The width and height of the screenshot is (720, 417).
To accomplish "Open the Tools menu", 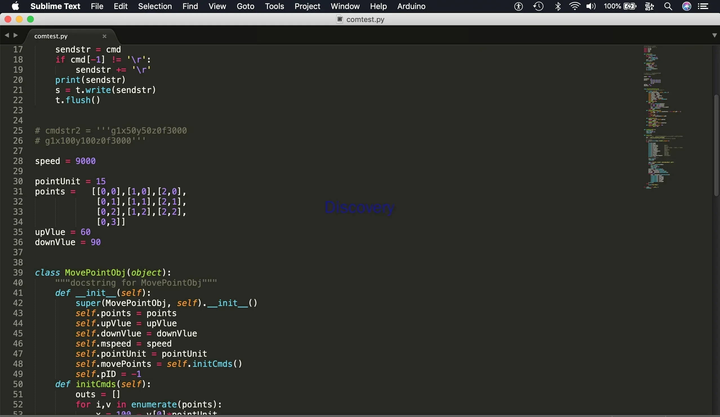I will [x=274, y=6].
